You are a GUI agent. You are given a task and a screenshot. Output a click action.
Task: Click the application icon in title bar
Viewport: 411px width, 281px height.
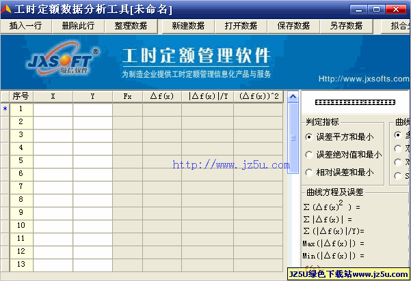coord(6,9)
